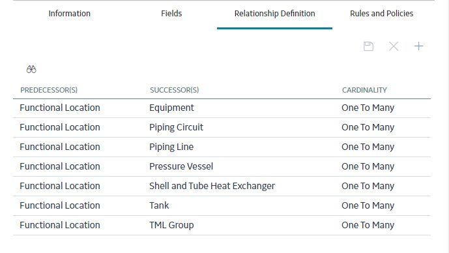Select the Piping Circuit row

click(222, 128)
